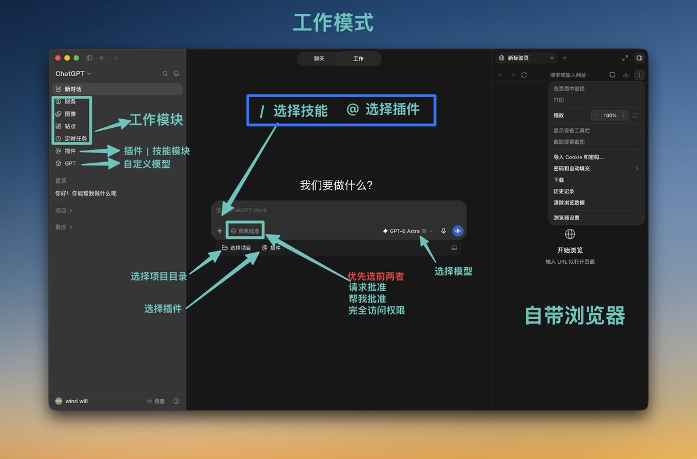Screen dimensions: 697x459
Task: Increase zoom with the plus button
Action: 623,116
